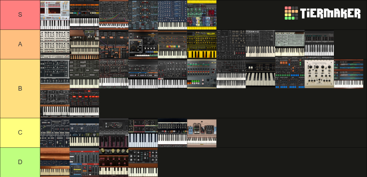
Task: Pick the ATOMIKA synth thumbnail
Action: click(x=260, y=44)
